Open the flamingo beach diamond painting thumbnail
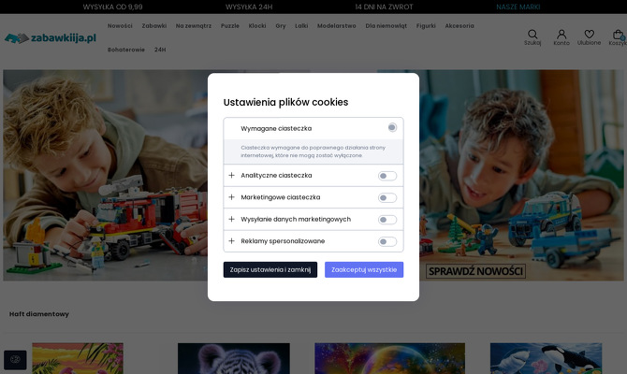 coord(78,358)
